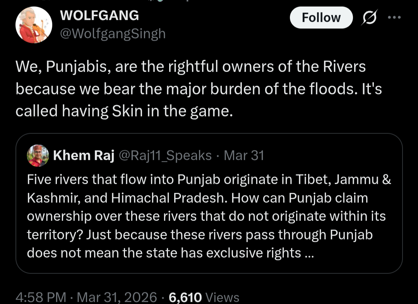Open the @Raj11_Speaks handle
This screenshot has width=418, height=304.
pos(164,155)
